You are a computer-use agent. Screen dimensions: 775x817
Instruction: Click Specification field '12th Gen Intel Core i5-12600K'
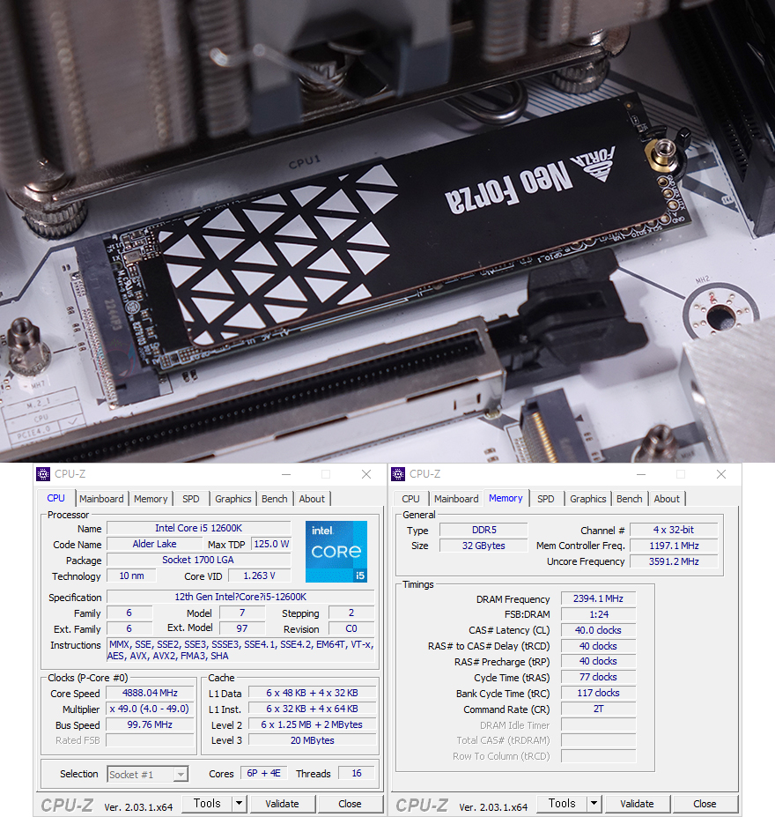(240, 598)
